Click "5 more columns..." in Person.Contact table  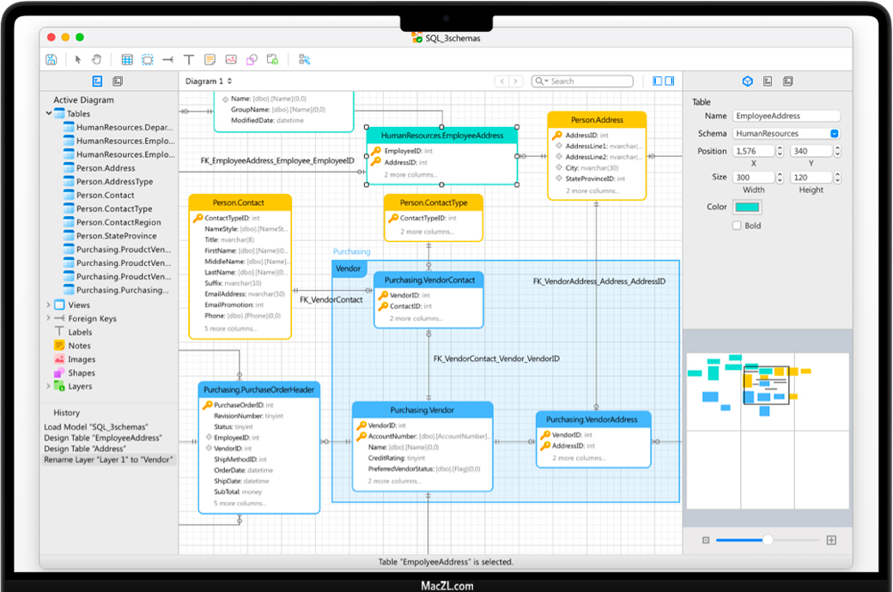click(x=230, y=329)
